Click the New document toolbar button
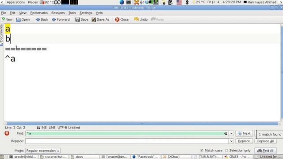283x159 pixels. pyautogui.click(x=7, y=19)
